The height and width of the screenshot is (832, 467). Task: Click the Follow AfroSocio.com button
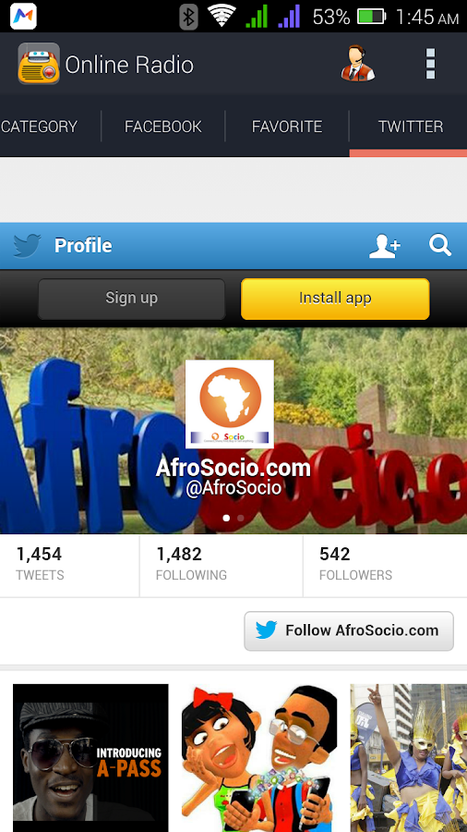coord(349,630)
